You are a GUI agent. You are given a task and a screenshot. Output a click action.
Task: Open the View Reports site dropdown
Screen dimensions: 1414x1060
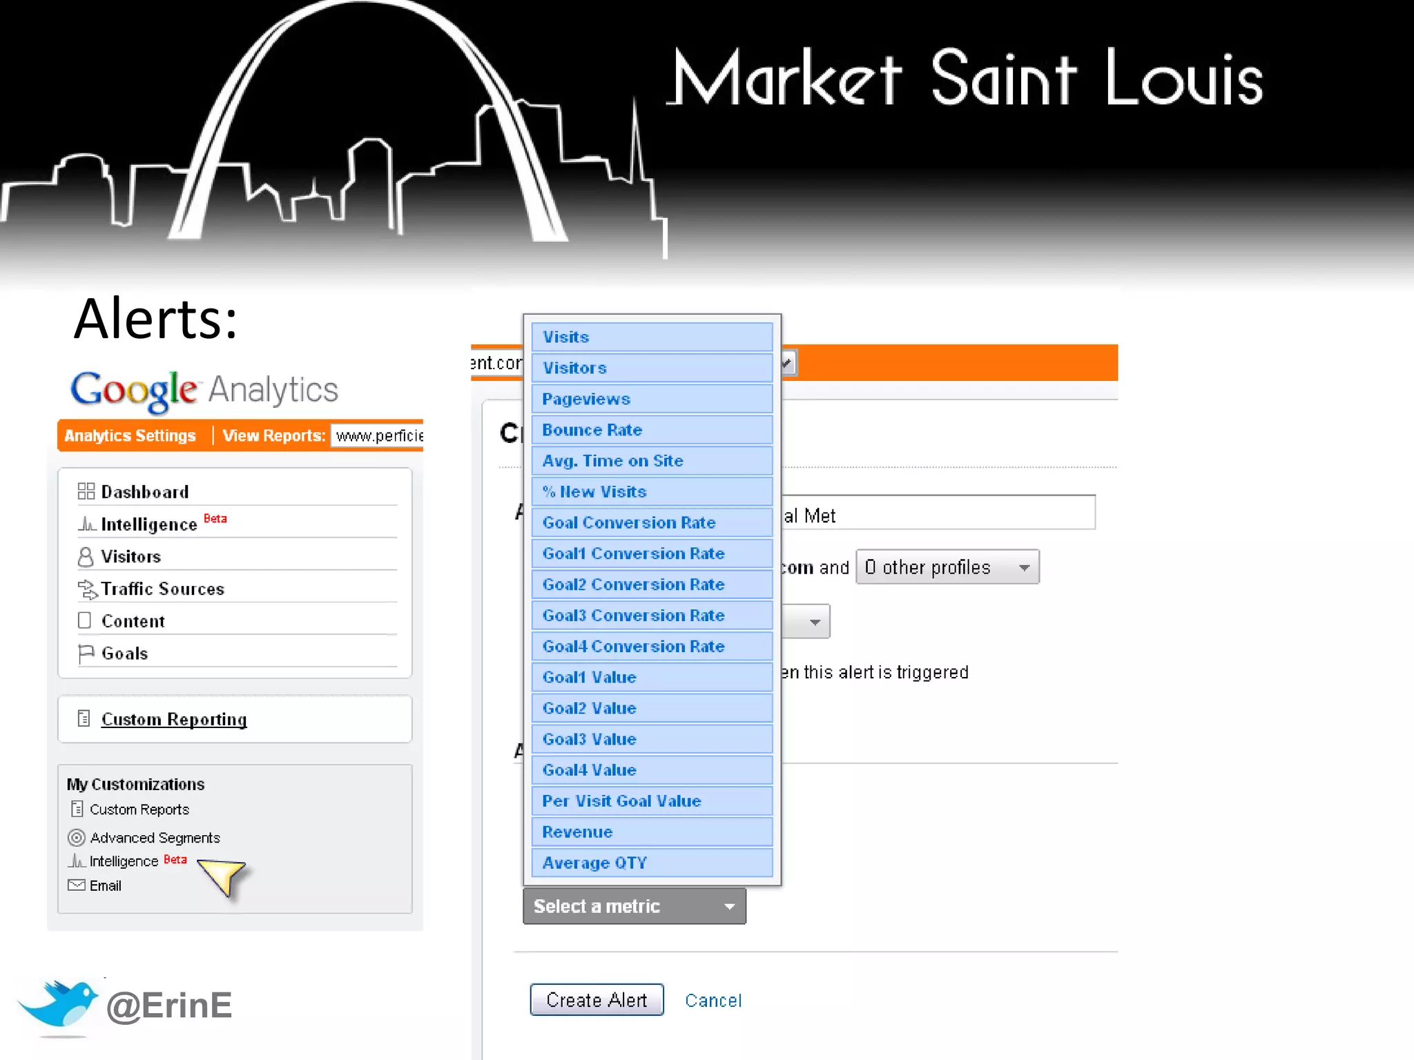(378, 436)
